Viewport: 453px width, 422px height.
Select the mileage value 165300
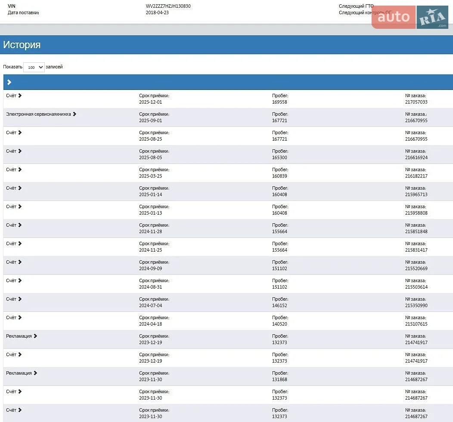pyautogui.click(x=279, y=157)
